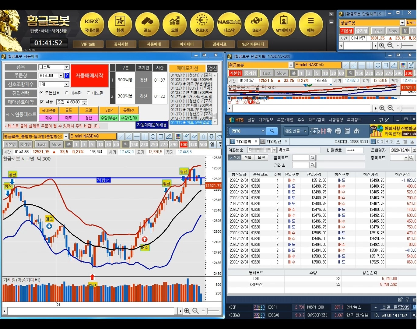Viewport: 417px width, 329px height.
Task: Open the NASDAQ 나스닥 gold button
Action: click(x=229, y=25)
